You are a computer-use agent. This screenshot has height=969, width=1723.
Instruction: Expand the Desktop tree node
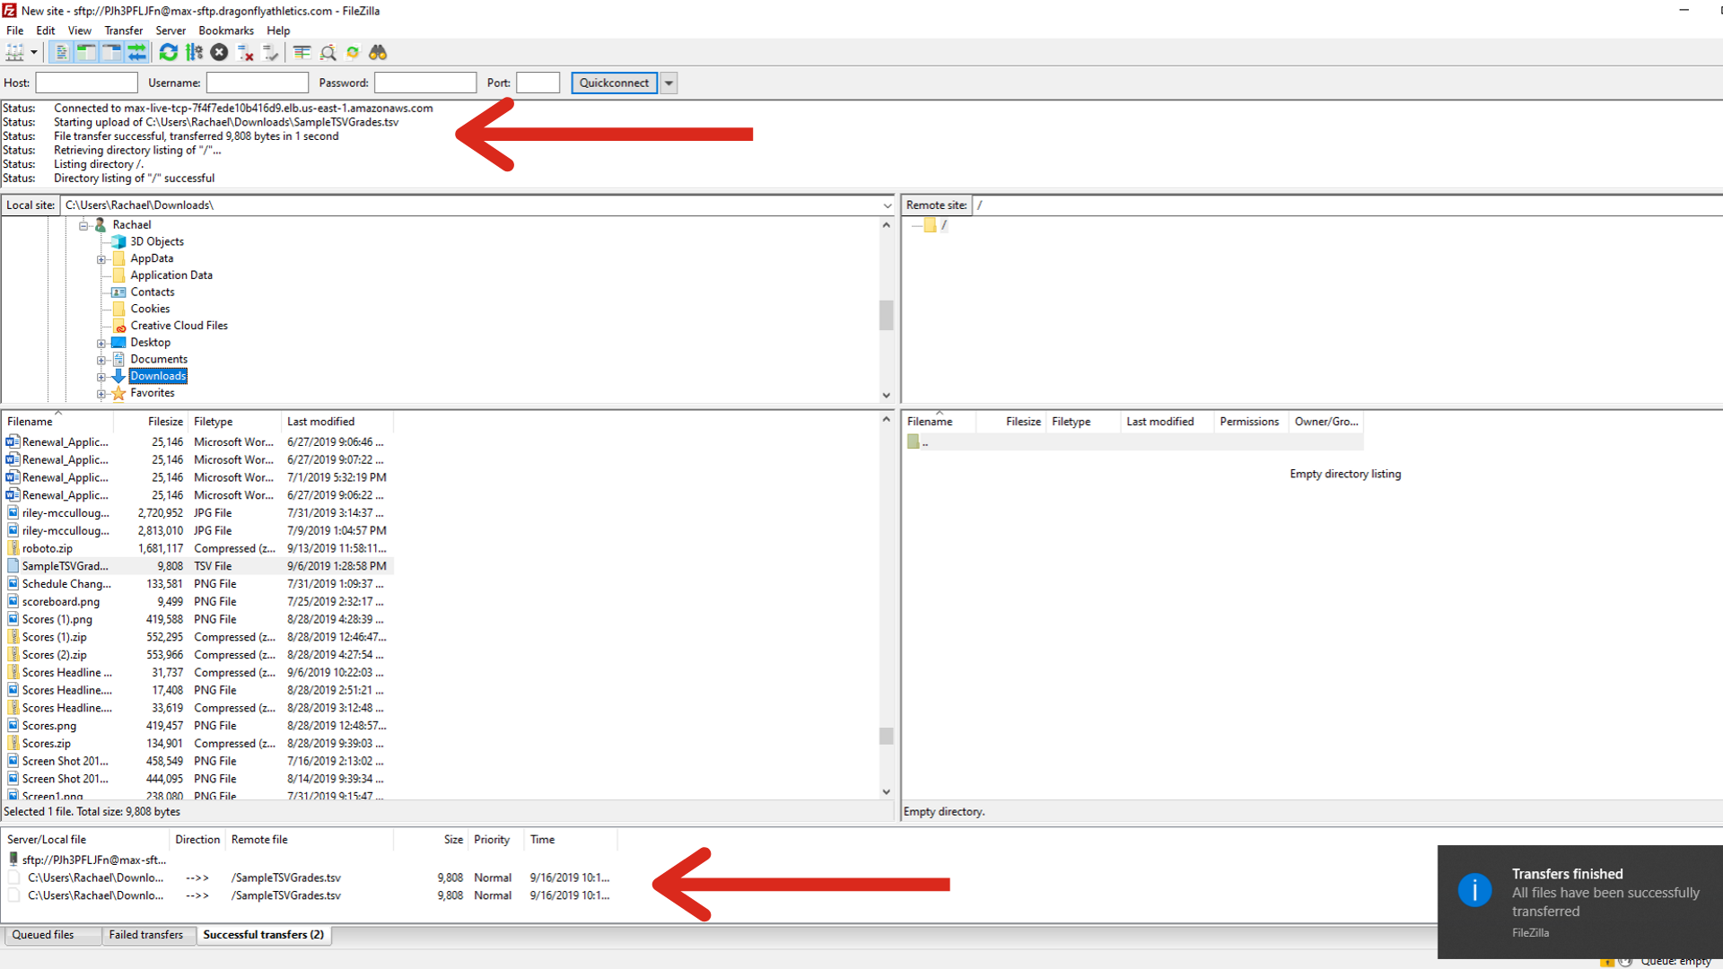coord(101,343)
